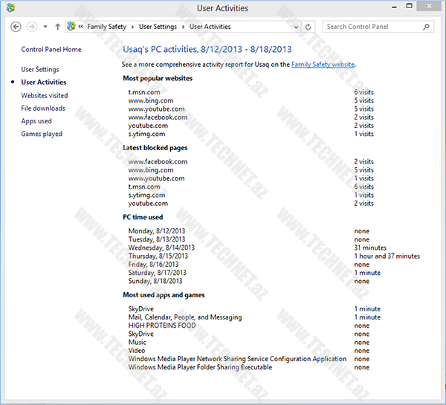Open the Websites visited report
This screenshot has height=405, width=446.
45,95
